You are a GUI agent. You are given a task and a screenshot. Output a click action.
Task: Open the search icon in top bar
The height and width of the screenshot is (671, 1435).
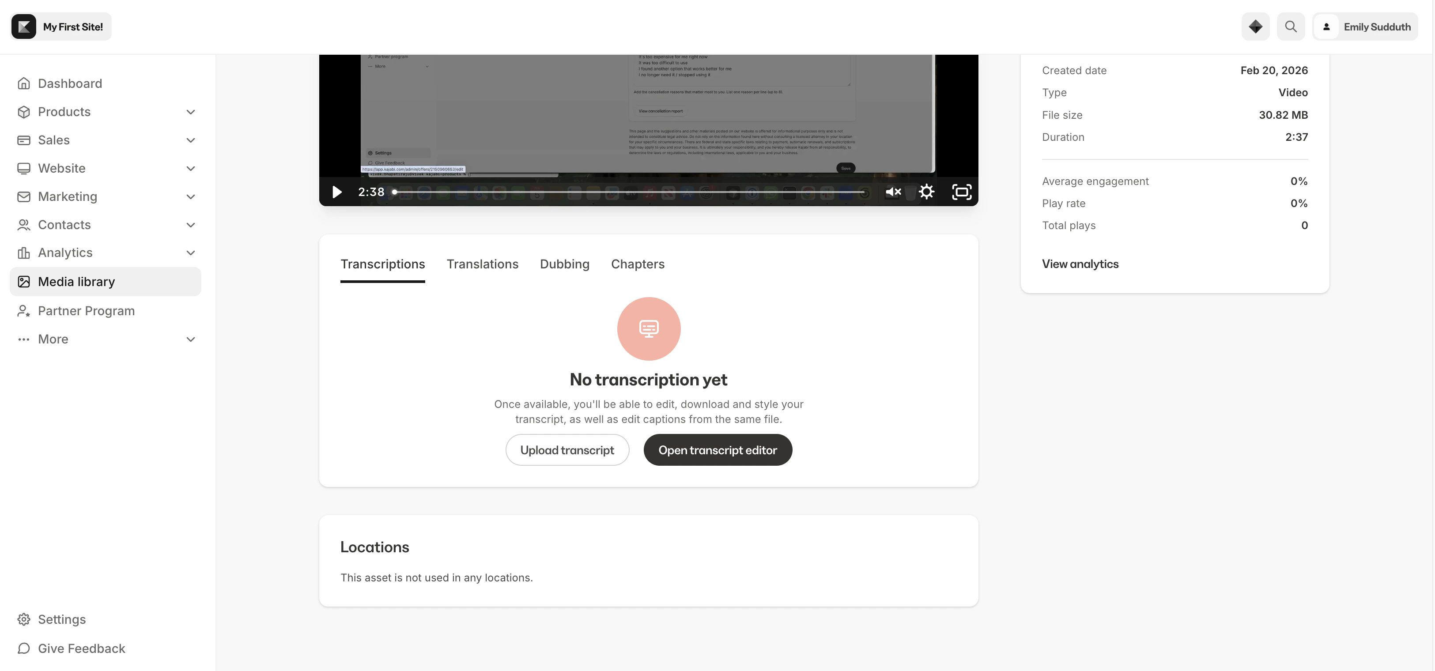[x=1291, y=26]
